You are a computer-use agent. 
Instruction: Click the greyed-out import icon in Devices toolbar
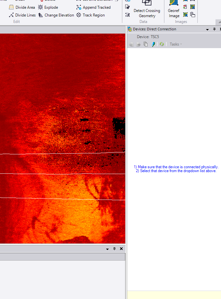click(x=131, y=45)
